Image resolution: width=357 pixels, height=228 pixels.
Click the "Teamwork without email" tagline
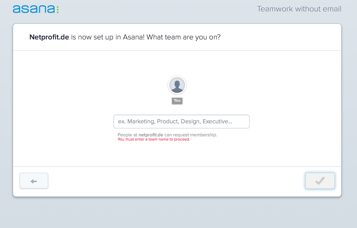click(x=299, y=9)
